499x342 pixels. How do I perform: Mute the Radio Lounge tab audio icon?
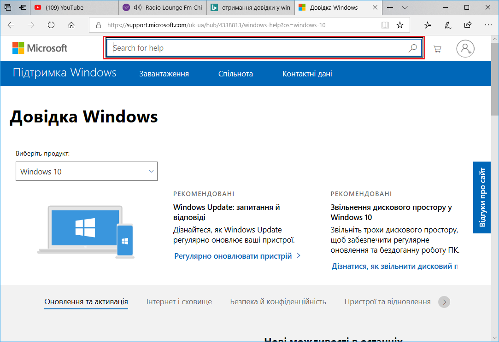pyautogui.click(x=137, y=7)
